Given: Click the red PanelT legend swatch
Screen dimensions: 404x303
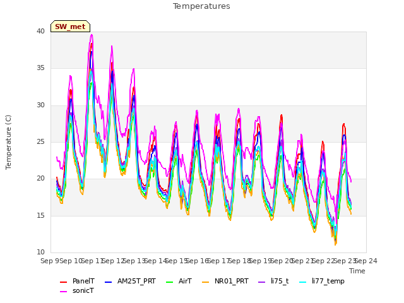Looking at the screenshot, I should tap(63, 282).
